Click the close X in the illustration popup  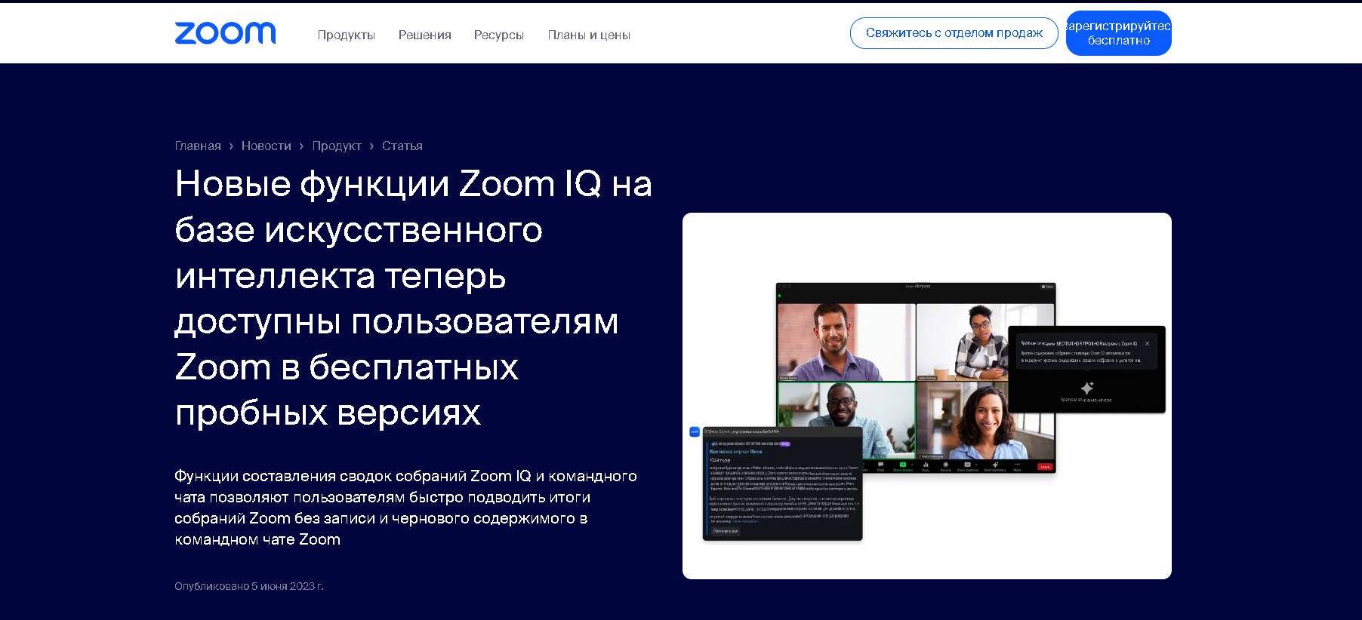(1147, 344)
